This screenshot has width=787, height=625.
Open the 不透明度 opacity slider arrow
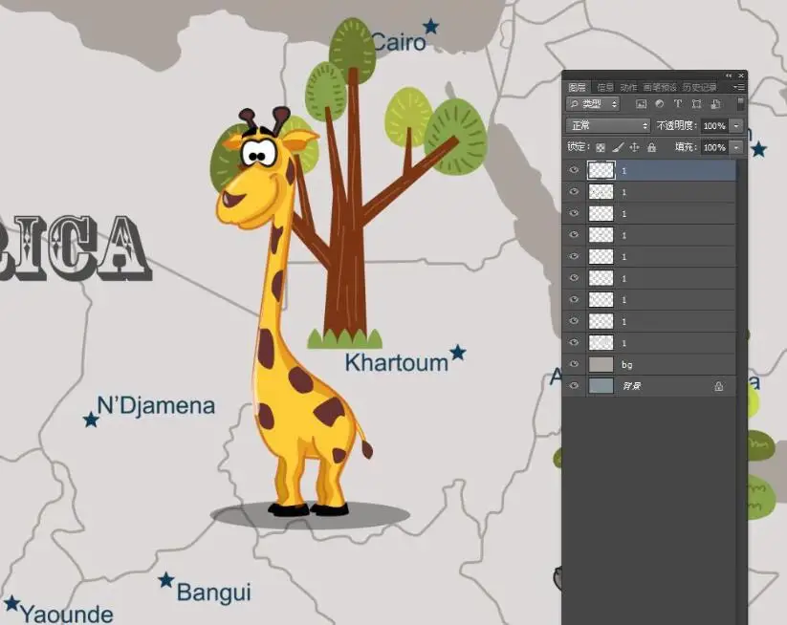(x=736, y=125)
